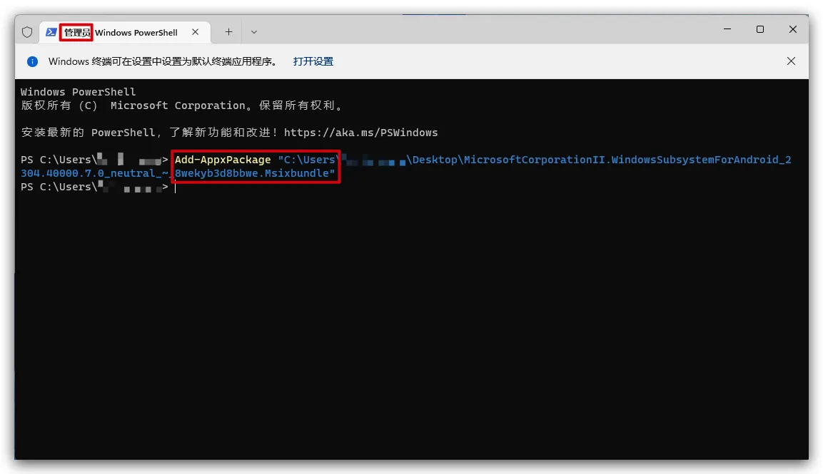
Task: Click the blue info icon in the notification bar
Action: (x=33, y=61)
